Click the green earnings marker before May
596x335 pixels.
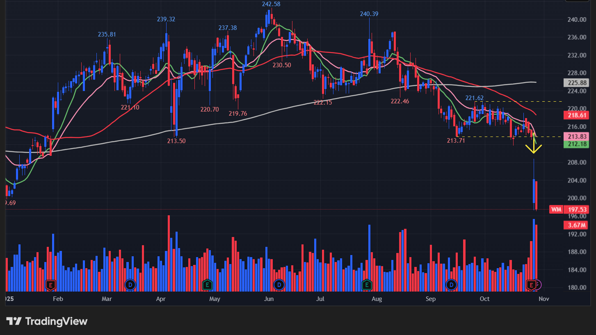(208, 284)
